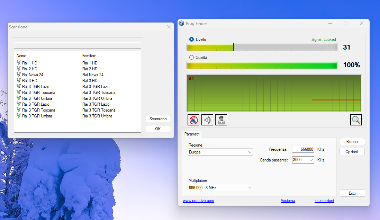Click the green icon beside Rai 1 HD
The image size is (380, 220).
point(19,63)
